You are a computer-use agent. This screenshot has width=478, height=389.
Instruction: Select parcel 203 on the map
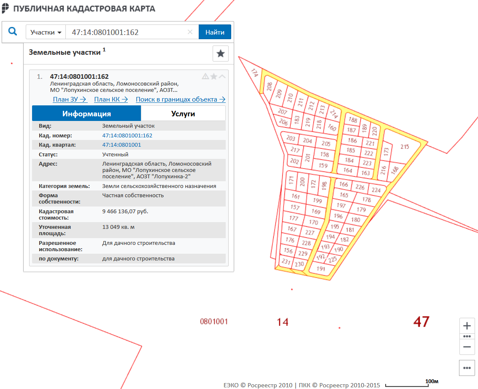291,138
